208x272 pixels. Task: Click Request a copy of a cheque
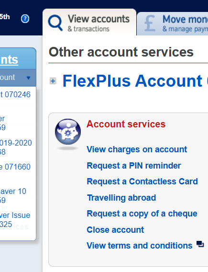(142, 214)
